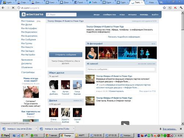Image resolution: width=184 pixels, height=138 pixels.
Task: Click the VKontakte logo
Action: click(32, 14)
